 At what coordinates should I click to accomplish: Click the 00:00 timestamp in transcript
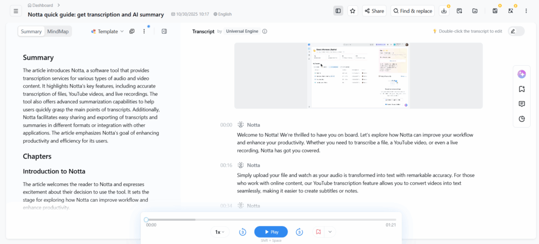coord(226,125)
